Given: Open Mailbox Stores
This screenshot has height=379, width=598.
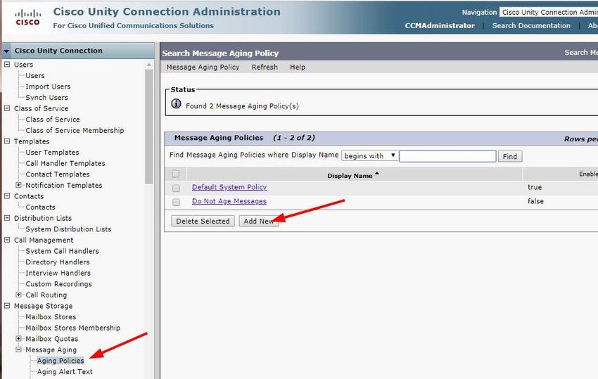Looking at the screenshot, I should (x=51, y=317).
